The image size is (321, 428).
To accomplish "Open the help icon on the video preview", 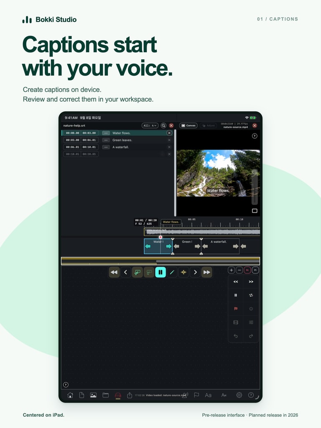I will tap(255, 136).
